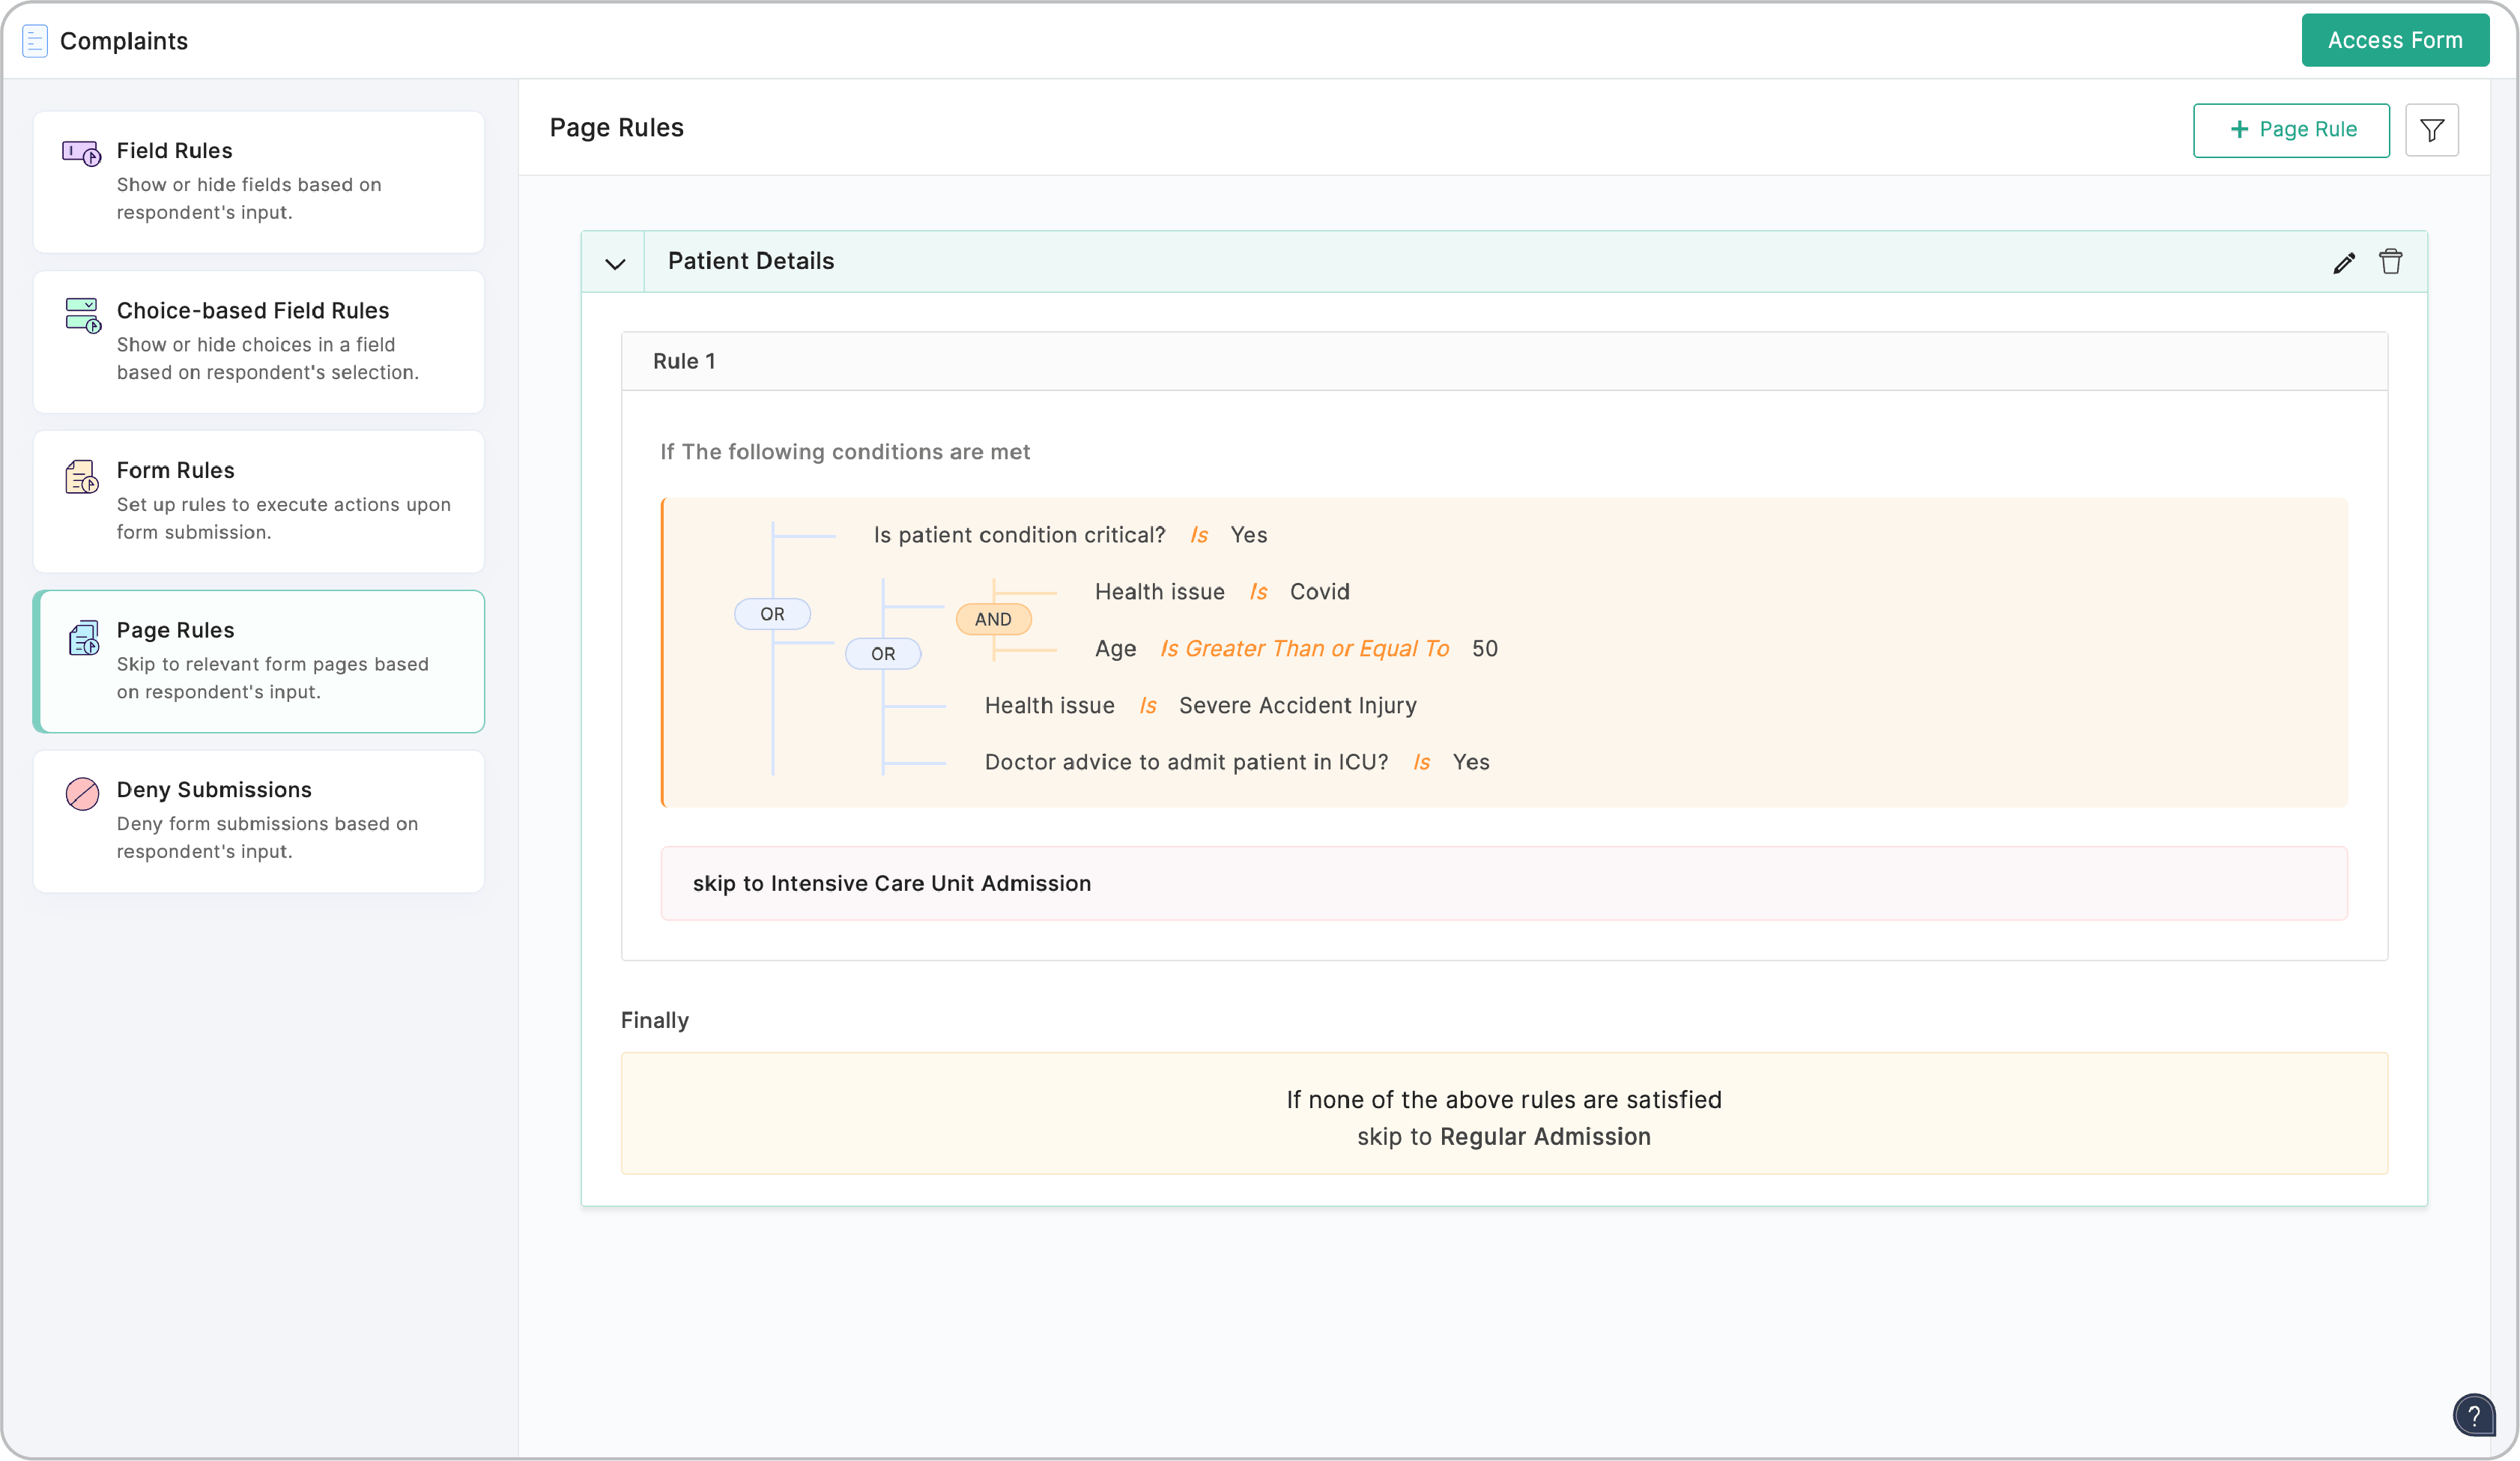Click the Deny Submissions icon
The width and height of the screenshot is (2520, 1461).
point(82,794)
